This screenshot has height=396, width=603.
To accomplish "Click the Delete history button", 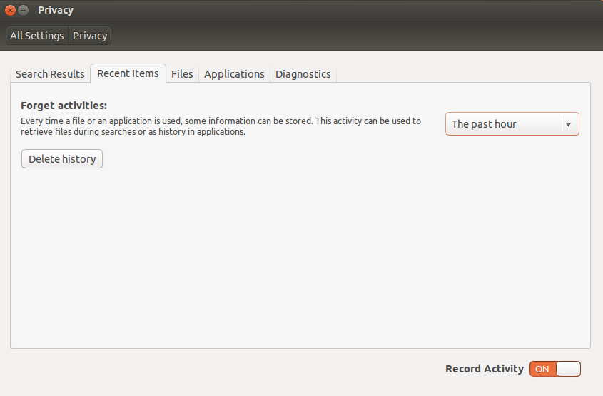I will [x=62, y=159].
